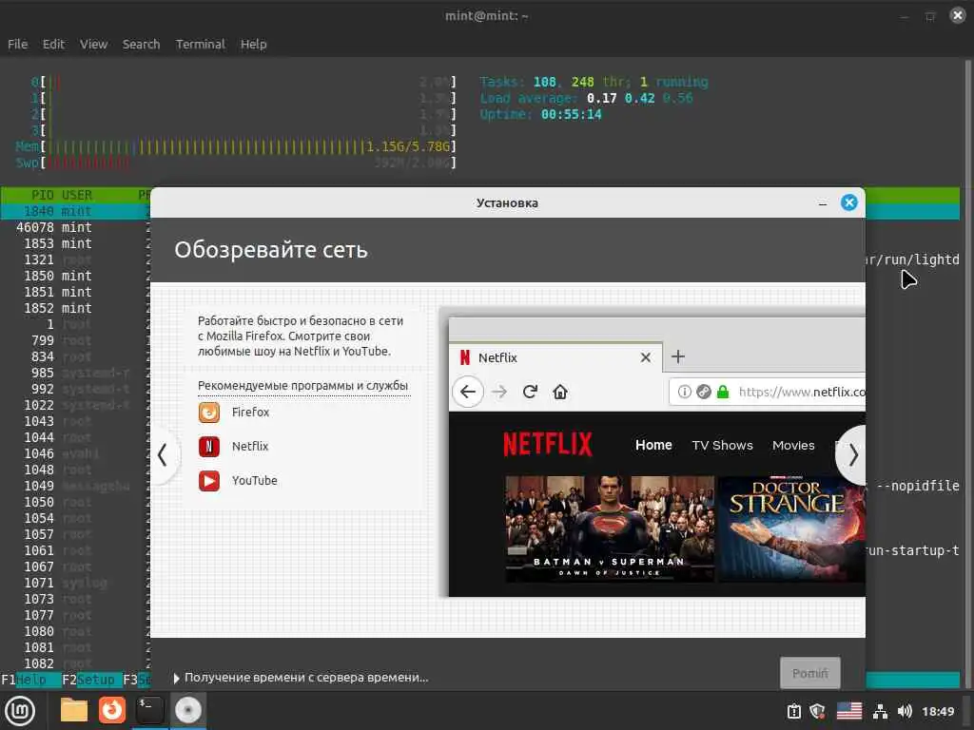Select the htop row with PID 1071

point(75,583)
